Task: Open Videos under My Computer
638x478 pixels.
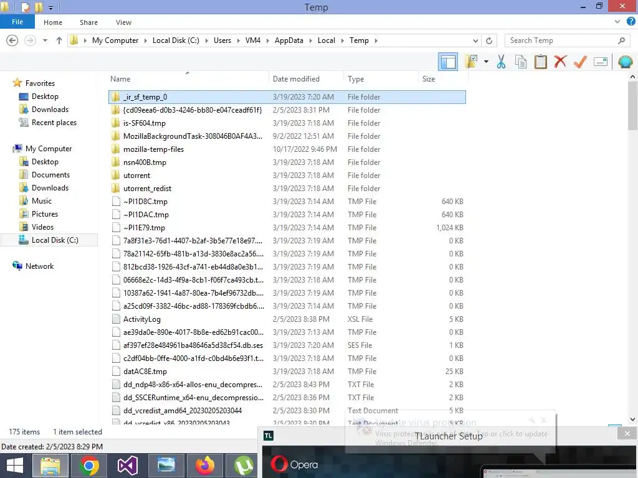Action: coord(42,227)
